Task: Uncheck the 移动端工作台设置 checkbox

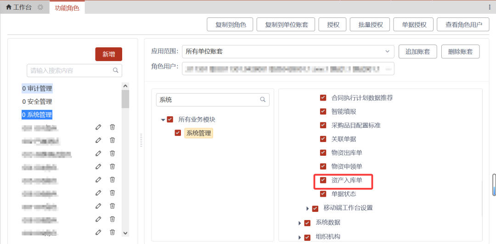Action: pyautogui.click(x=315, y=209)
